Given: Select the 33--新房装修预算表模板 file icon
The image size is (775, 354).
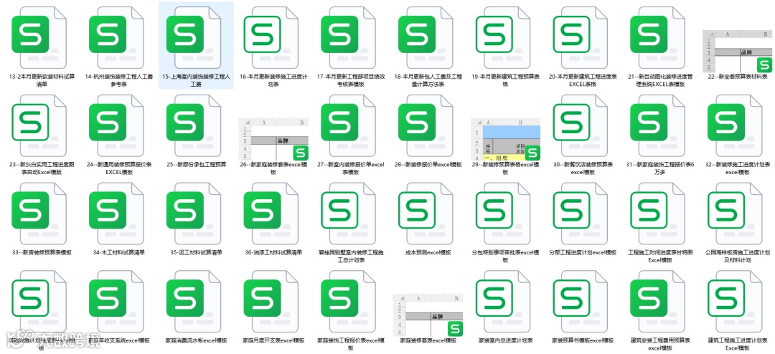Looking at the screenshot, I should click(39, 213).
